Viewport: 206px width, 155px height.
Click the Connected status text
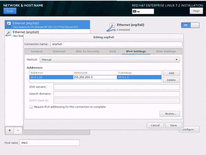tap(123, 29)
